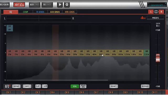Viewport: 168px width, 95px height.
Task: Switch to the COMP tab
Action: click(25, 12)
